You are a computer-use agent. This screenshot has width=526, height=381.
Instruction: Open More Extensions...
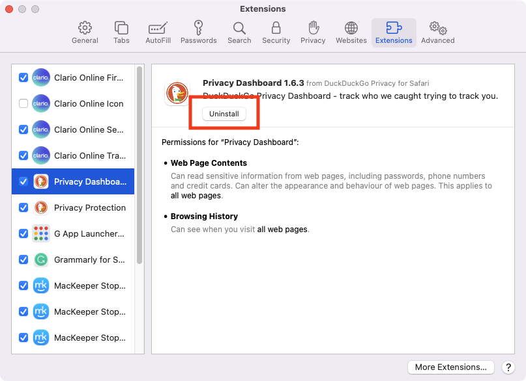click(x=451, y=367)
